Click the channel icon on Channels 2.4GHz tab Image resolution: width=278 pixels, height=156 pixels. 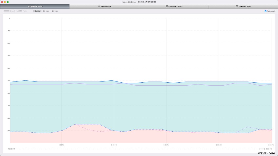(x=166, y=6)
